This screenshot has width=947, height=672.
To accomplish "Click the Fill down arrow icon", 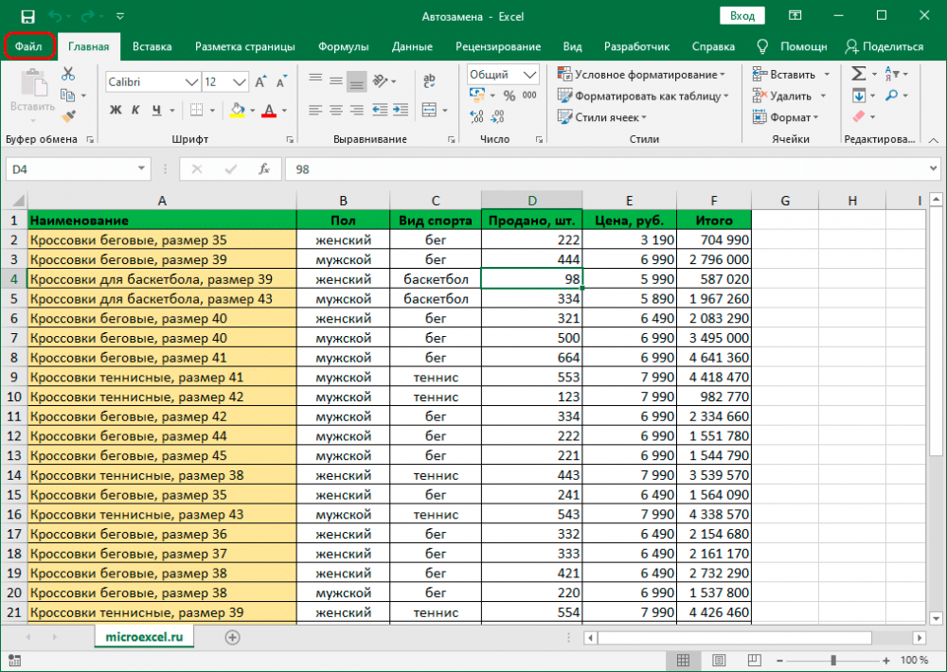I will click(858, 96).
